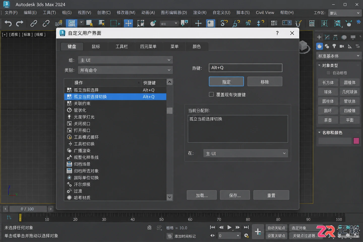The width and height of the screenshot is (363, 242).
Task: Click the help question mark in dialog
Action: (x=277, y=33)
